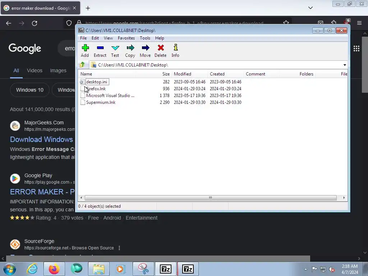Click the Move toolbar icon
This screenshot has width=368, height=276.
tap(146, 48)
